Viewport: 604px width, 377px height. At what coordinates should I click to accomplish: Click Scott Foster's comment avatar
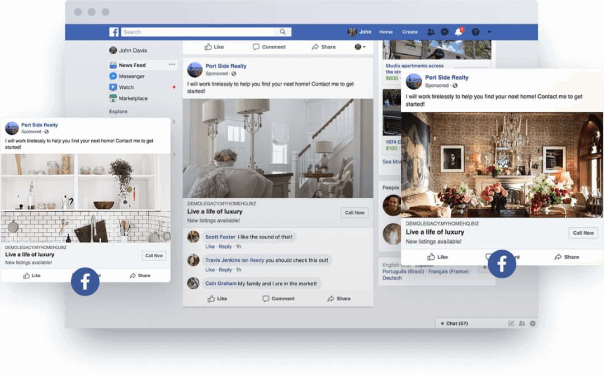194,237
